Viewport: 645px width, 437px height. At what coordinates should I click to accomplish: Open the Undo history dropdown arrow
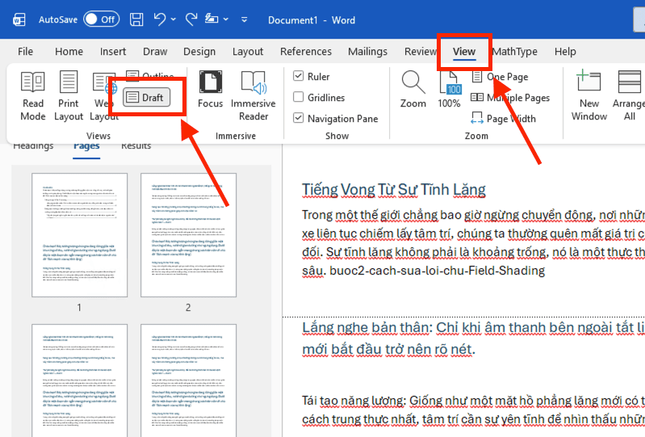(174, 19)
